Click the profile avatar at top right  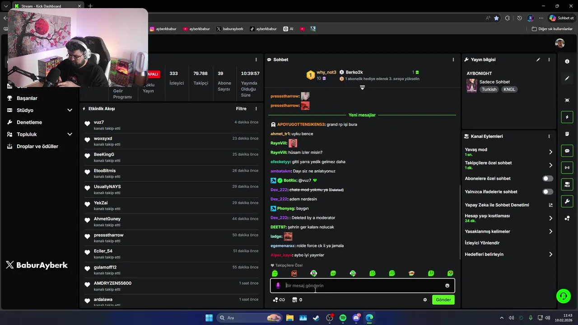point(560,43)
